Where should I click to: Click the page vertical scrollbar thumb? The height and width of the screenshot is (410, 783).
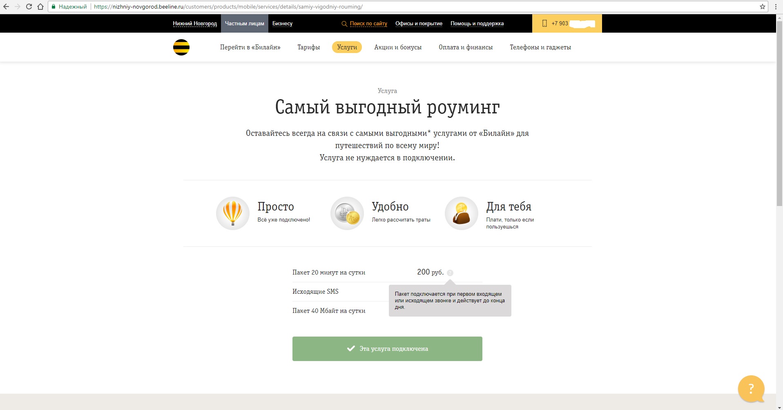(779, 114)
